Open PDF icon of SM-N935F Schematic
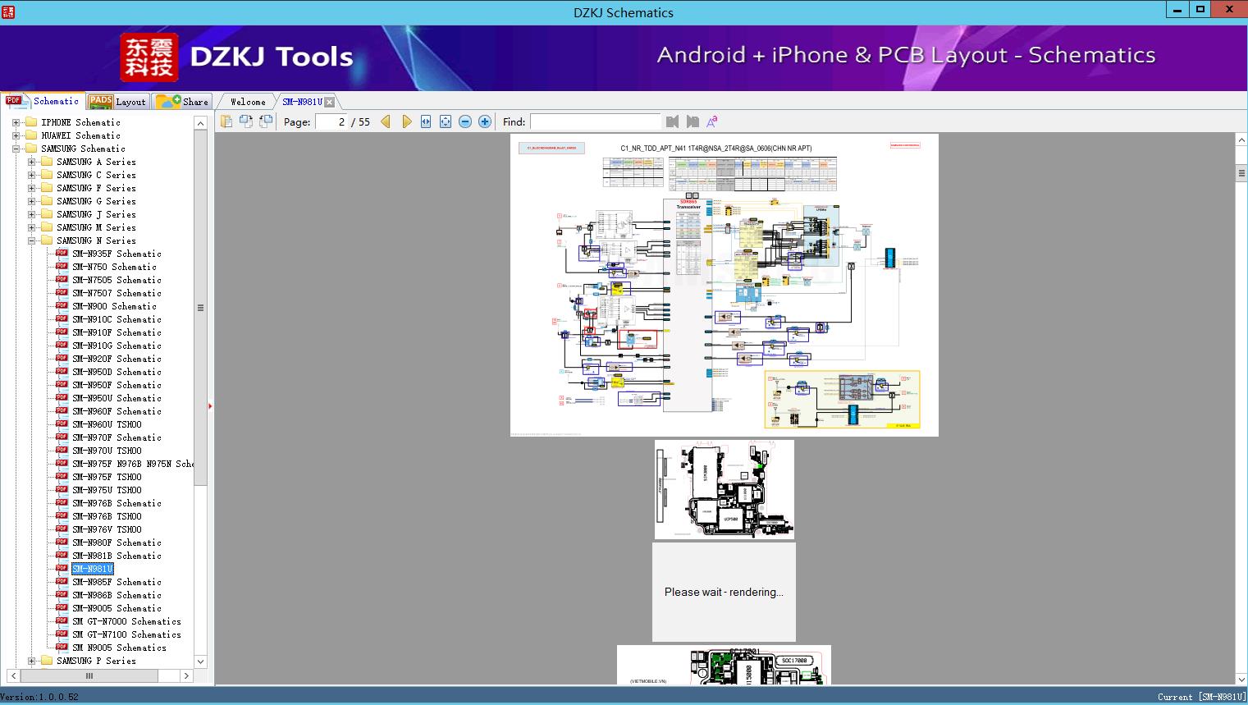Image resolution: width=1248 pixels, height=705 pixels. tap(62, 254)
